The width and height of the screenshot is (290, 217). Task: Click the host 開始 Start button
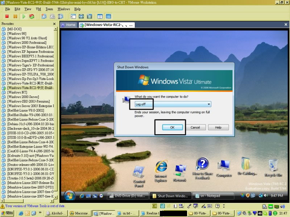7,213
